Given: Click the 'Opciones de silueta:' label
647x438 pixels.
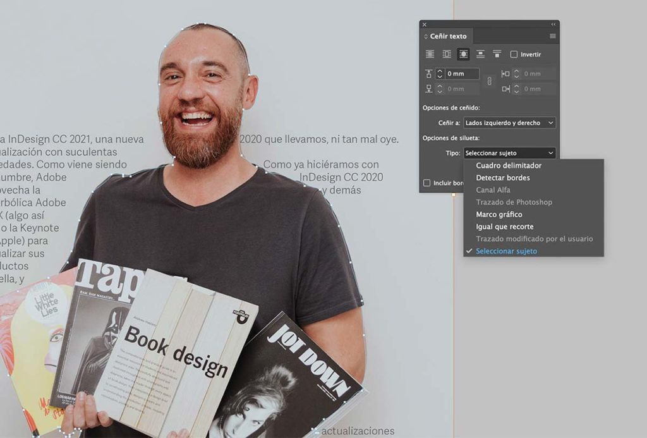Looking at the screenshot, I should (451, 138).
